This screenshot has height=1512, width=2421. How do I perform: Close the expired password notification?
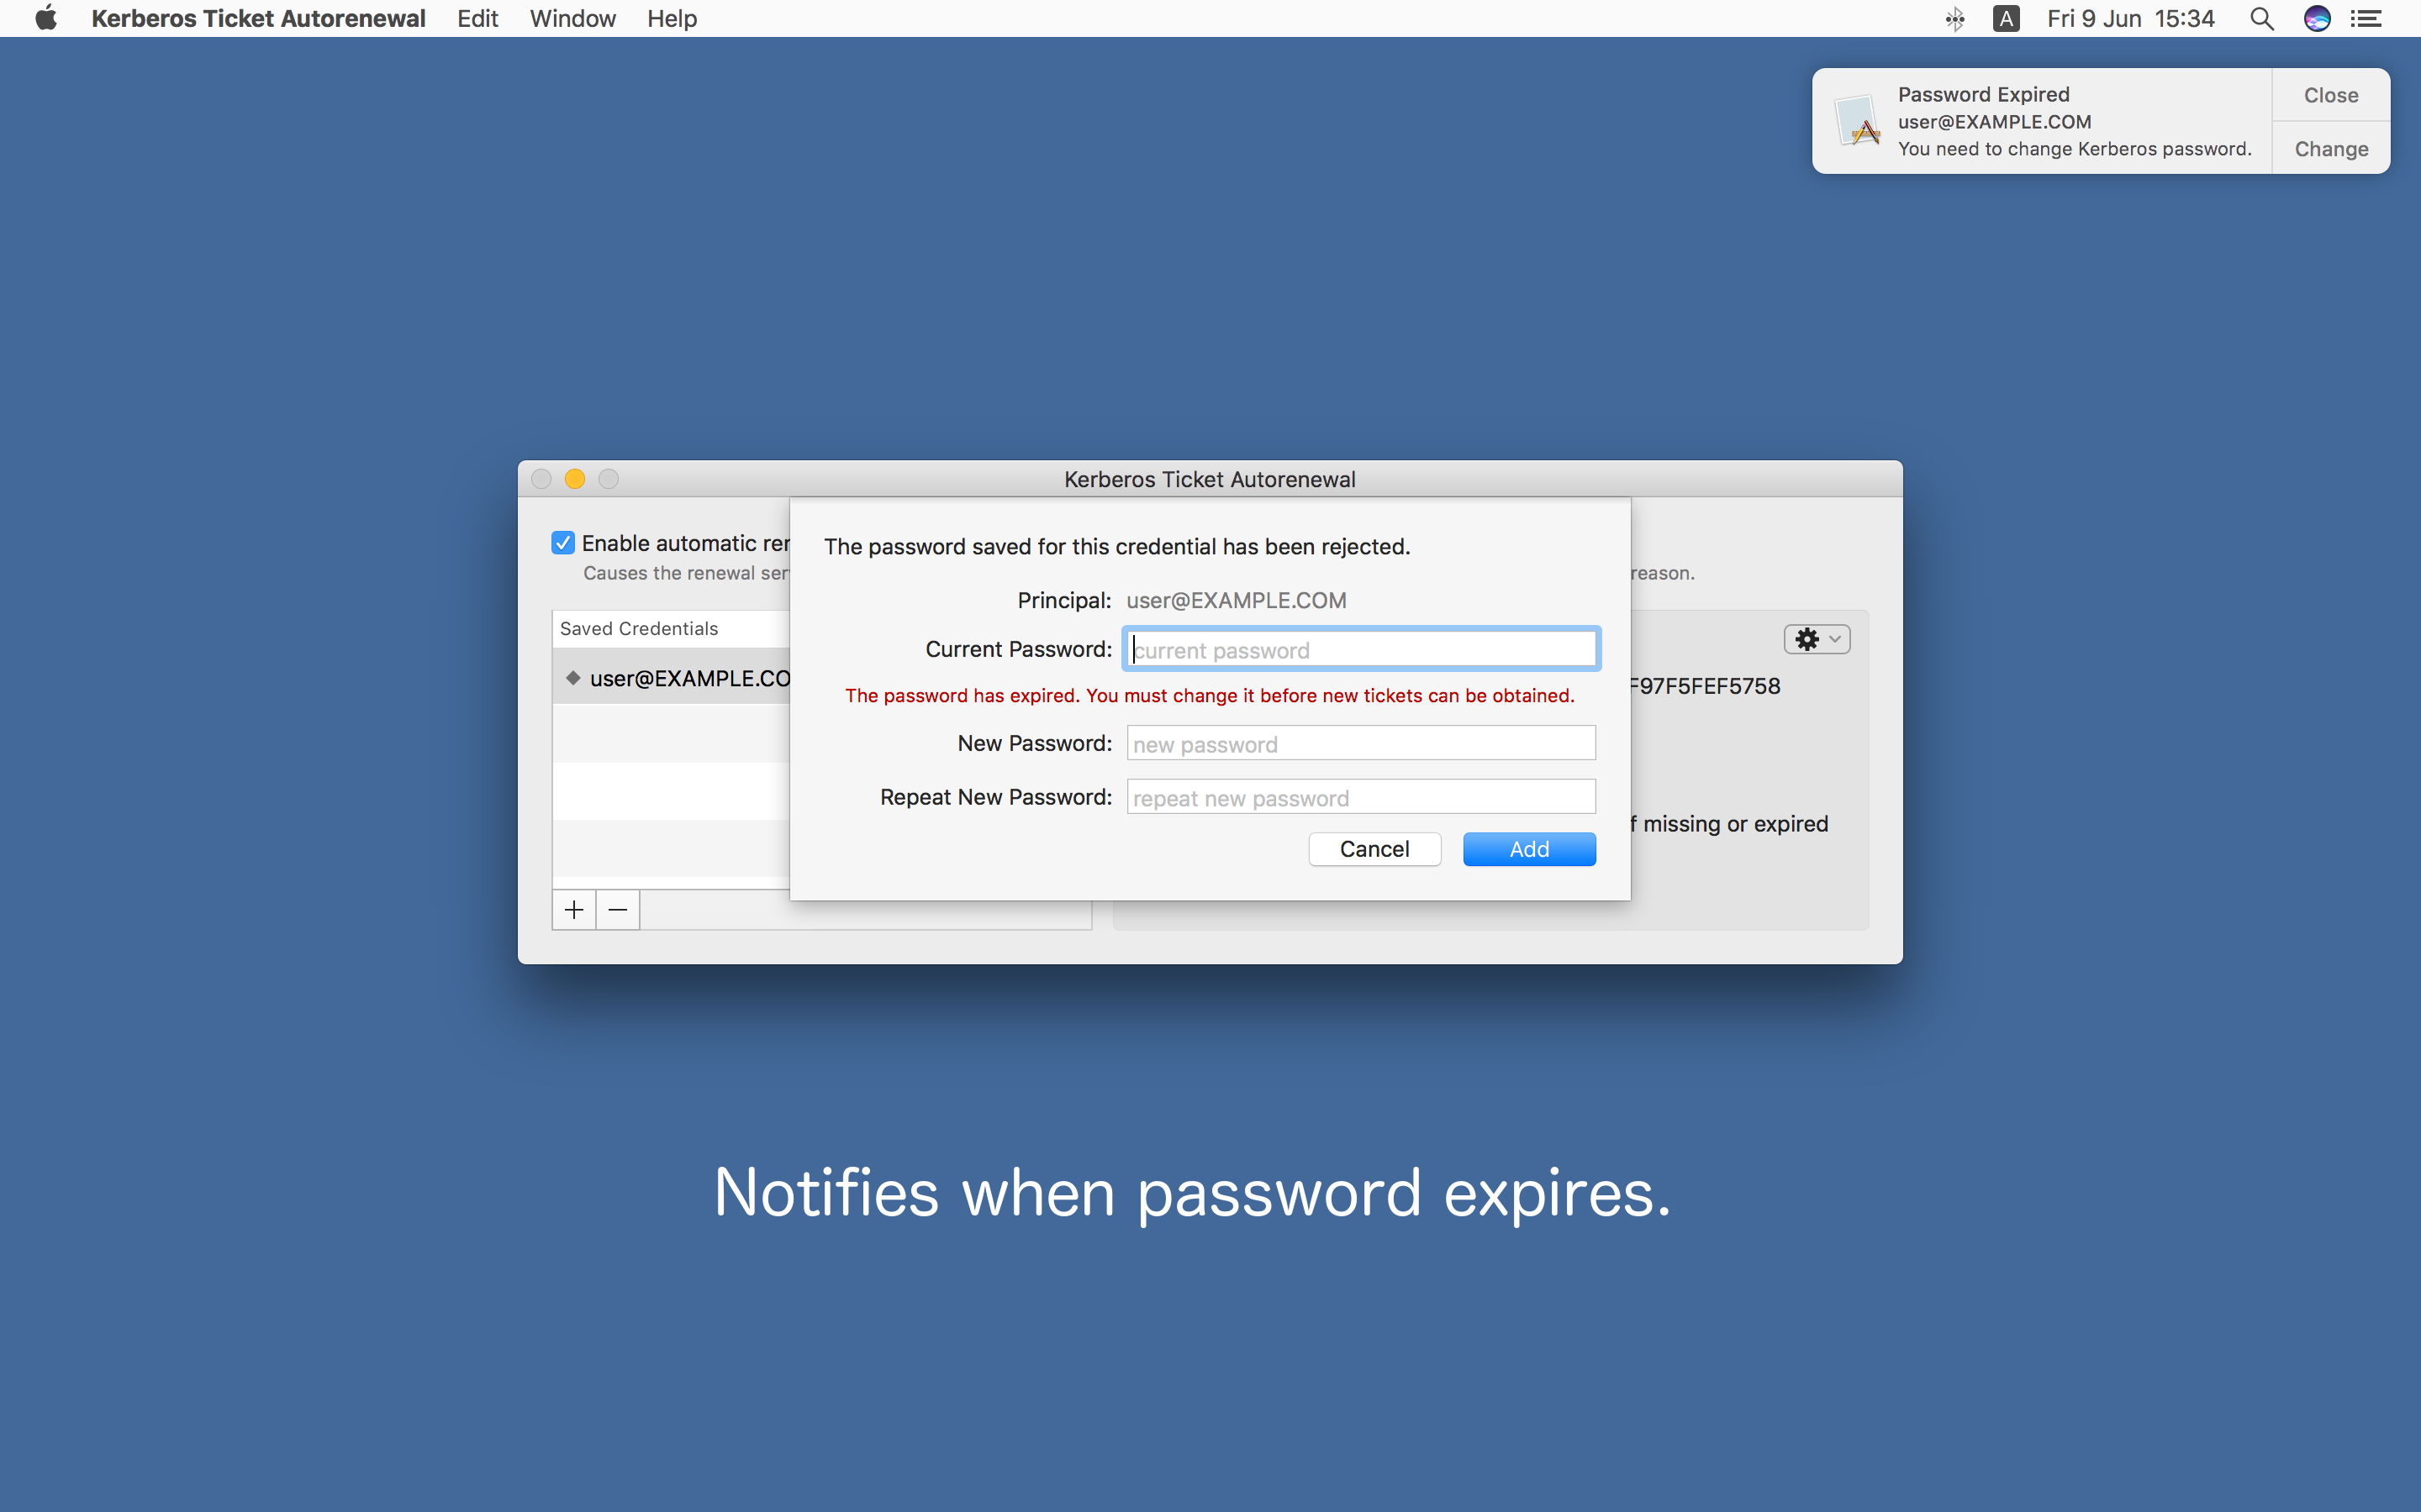click(x=2332, y=94)
